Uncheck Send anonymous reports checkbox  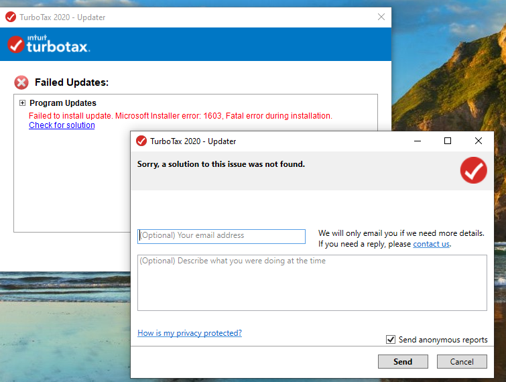click(391, 339)
